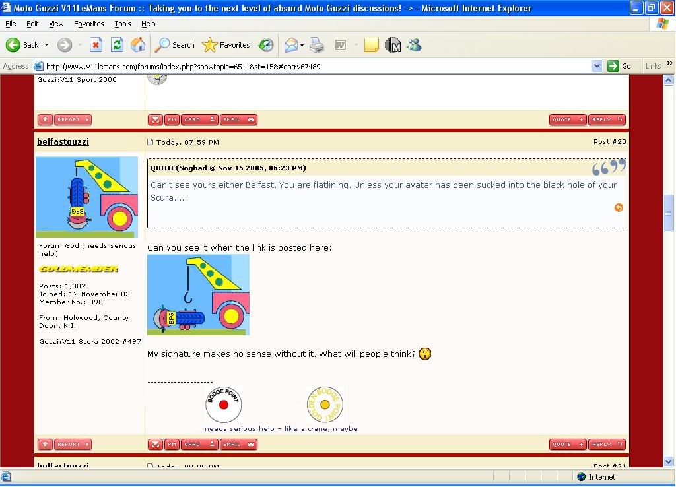Open the Favorites star toolbar button
The image size is (676, 487).
click(226, 45)
